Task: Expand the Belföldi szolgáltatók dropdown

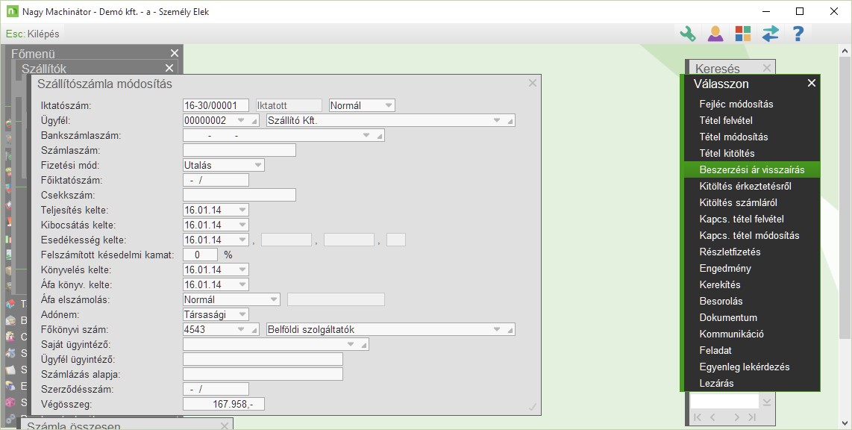Action: click(x=497, y=329)
